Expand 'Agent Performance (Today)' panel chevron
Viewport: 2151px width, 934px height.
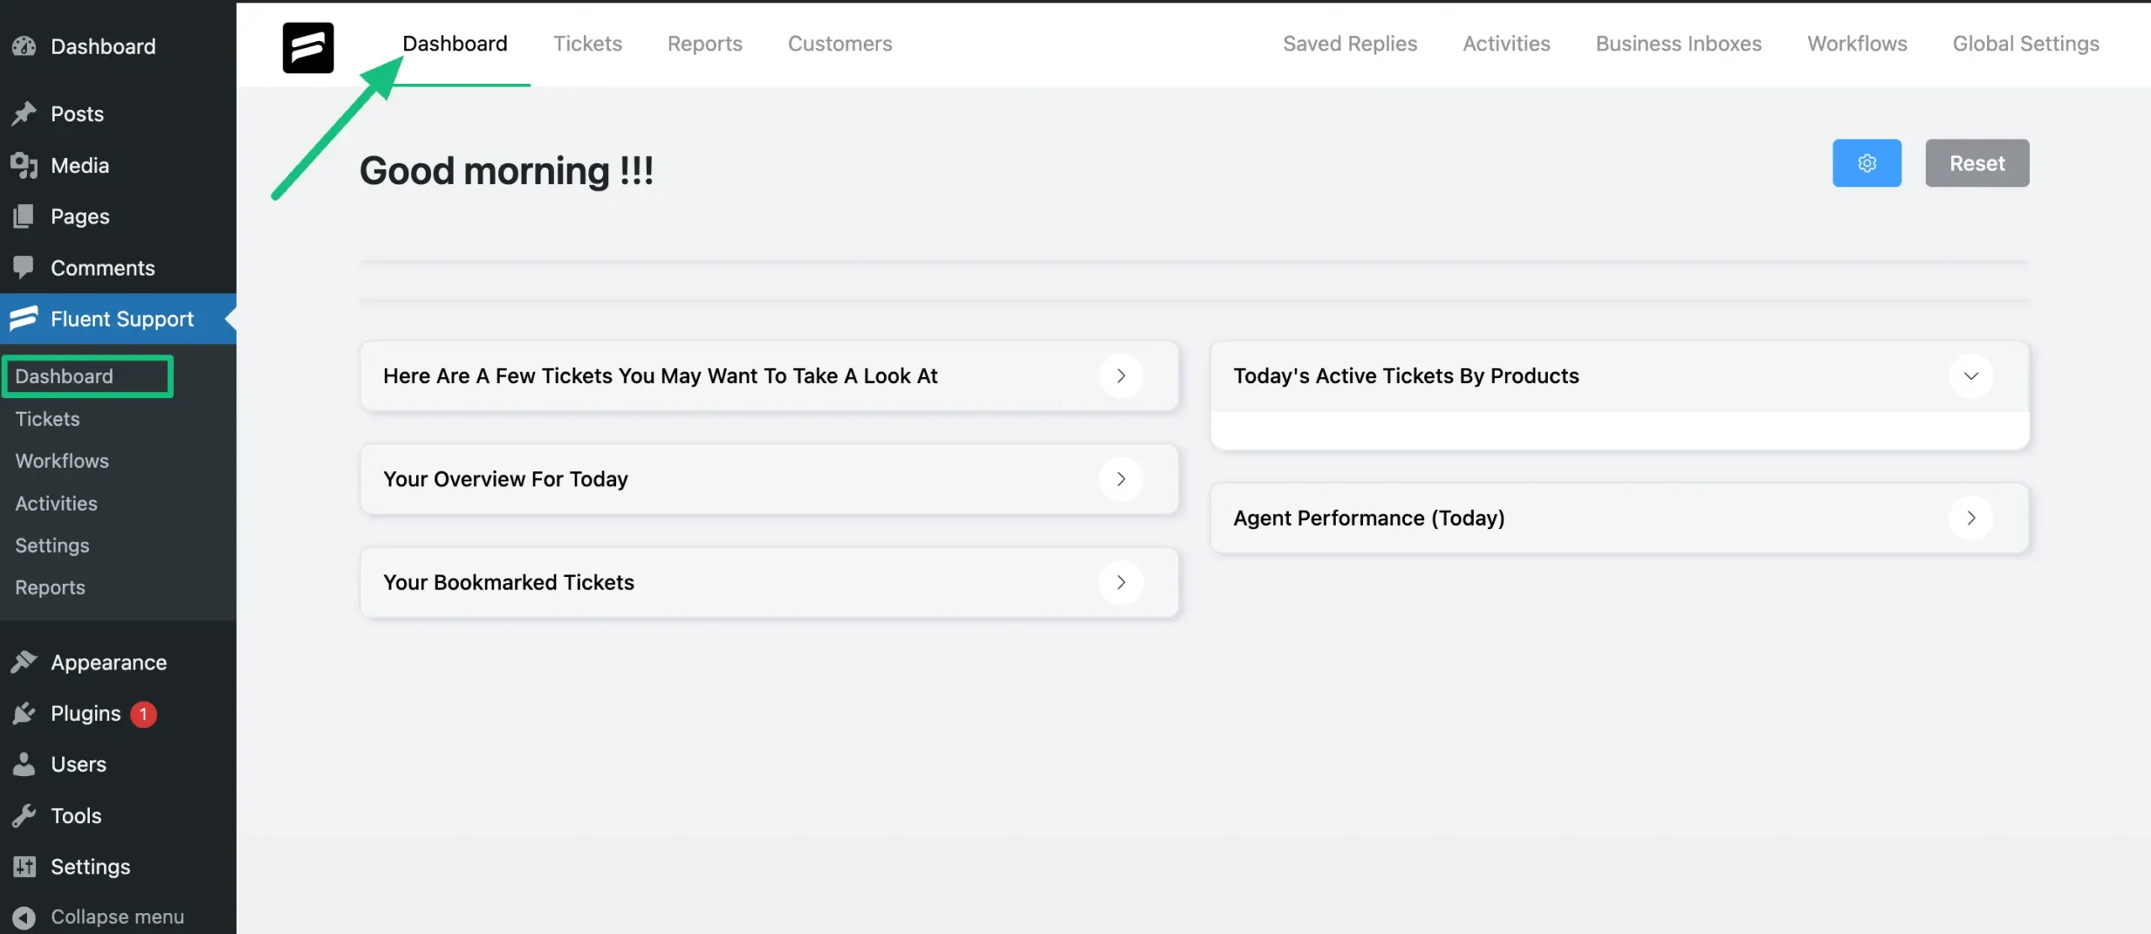1970,518
